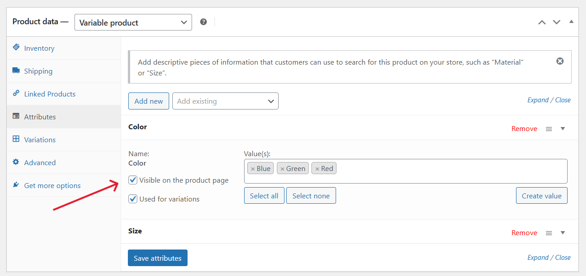Dismiss the descriptive information notice
The height and width of the screenshot is (276, 586).
point(560,61)
